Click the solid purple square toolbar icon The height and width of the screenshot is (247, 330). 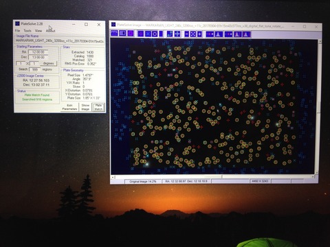(131, 34)
